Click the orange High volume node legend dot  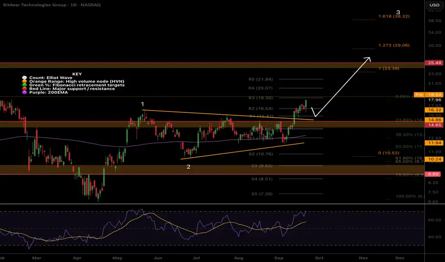click(x=24, y=82)
